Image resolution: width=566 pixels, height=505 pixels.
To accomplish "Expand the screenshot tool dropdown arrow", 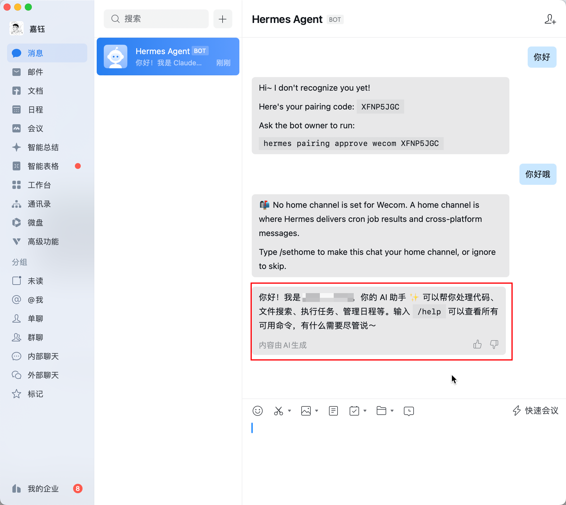I will (x=289, y=411).
